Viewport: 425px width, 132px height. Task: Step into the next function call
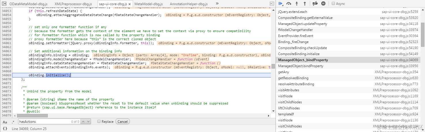[297, 4]
